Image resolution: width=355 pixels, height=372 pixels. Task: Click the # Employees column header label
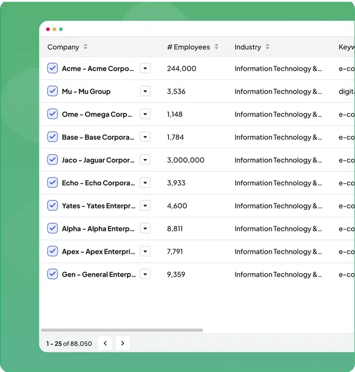click(x=189, y=47)
